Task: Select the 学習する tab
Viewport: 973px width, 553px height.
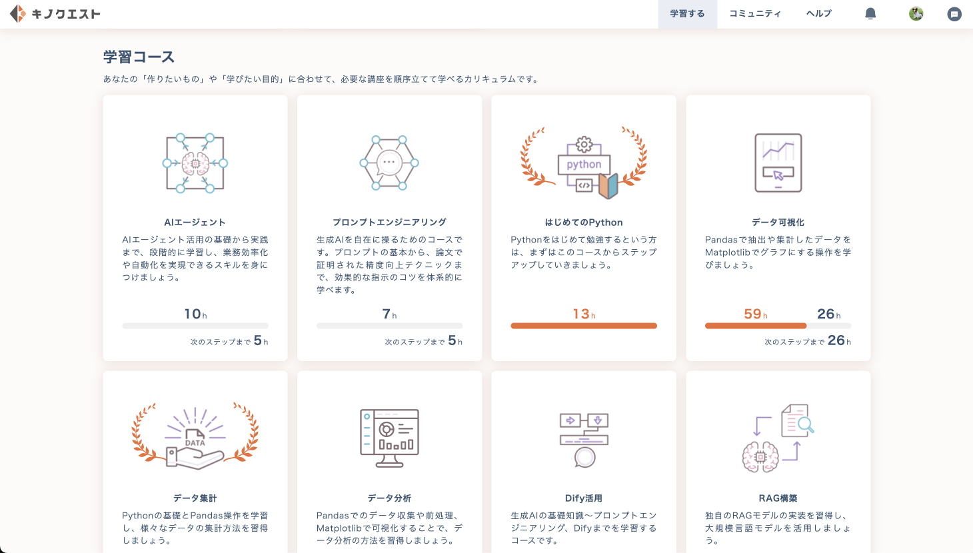Action: pos(687,13)
